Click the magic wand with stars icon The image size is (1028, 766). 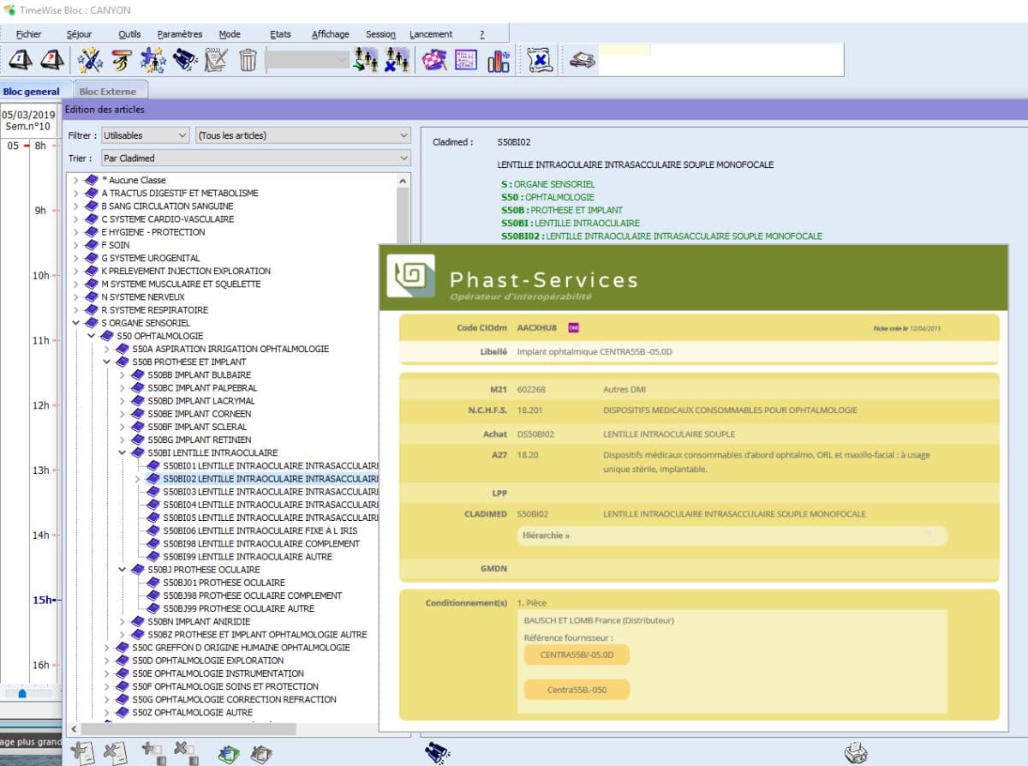tap(89, 60)
